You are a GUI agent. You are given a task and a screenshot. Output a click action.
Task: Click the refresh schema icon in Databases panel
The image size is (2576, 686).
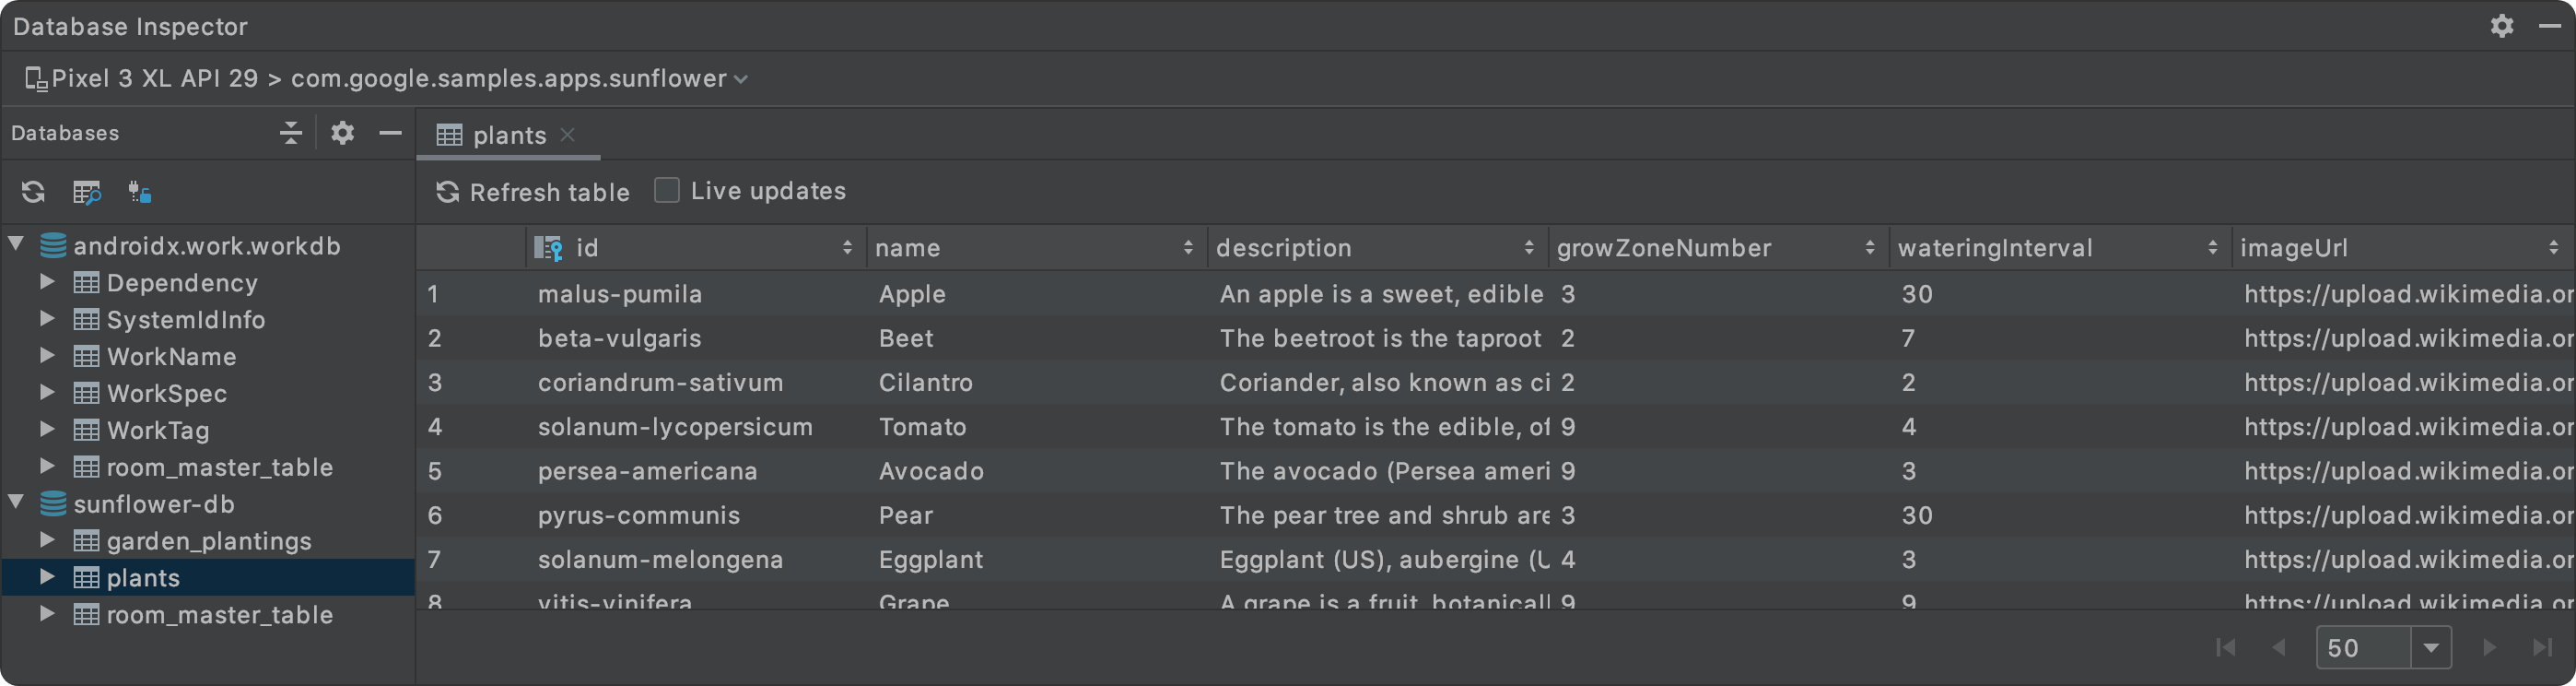click(x=33, y=191)
